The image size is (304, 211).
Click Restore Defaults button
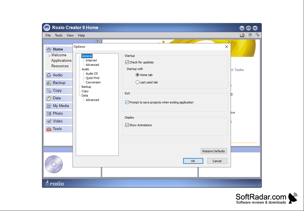[x=214, y=151]
